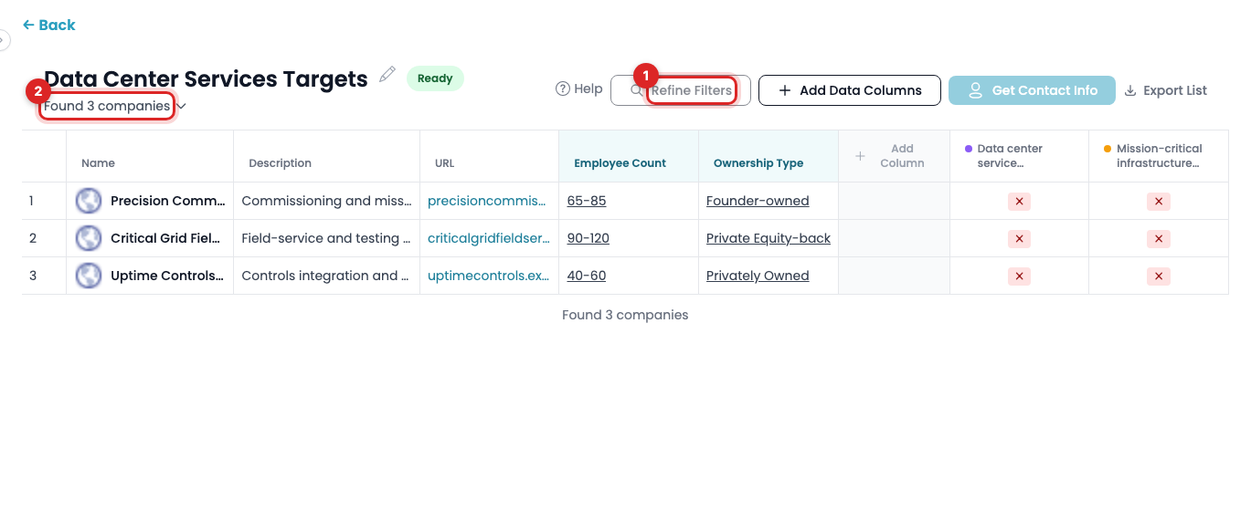Click the Export List download icon
This screenshot has height=511, width=1251.
tap(1130, 90)
